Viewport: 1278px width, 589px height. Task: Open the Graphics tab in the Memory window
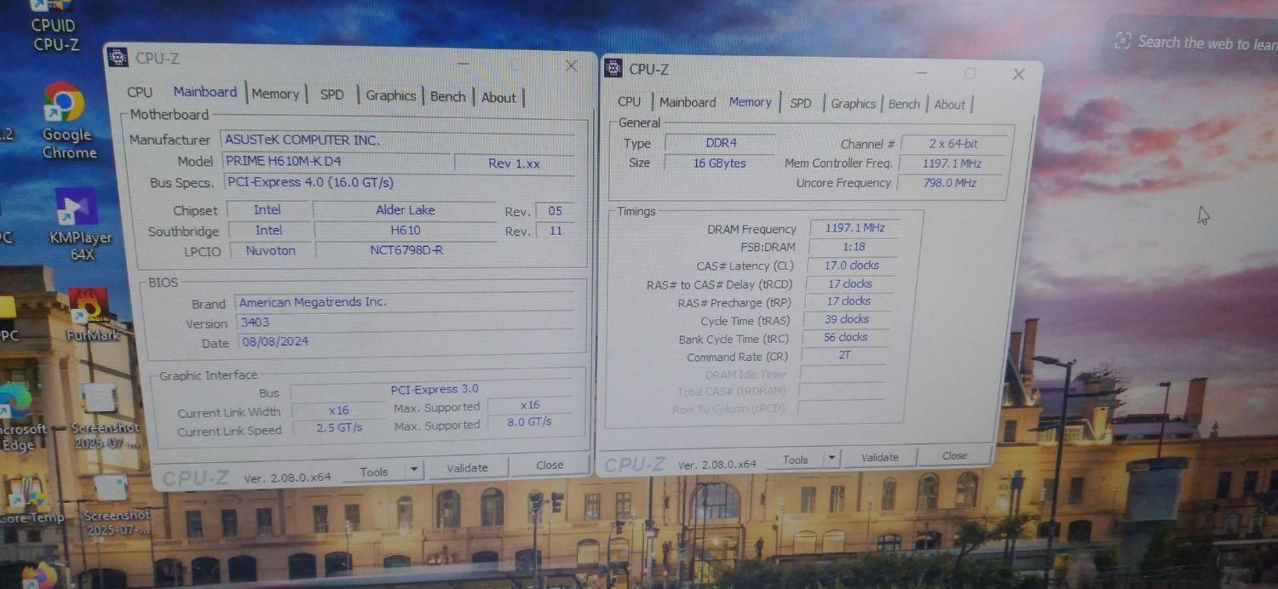point(853,104)
